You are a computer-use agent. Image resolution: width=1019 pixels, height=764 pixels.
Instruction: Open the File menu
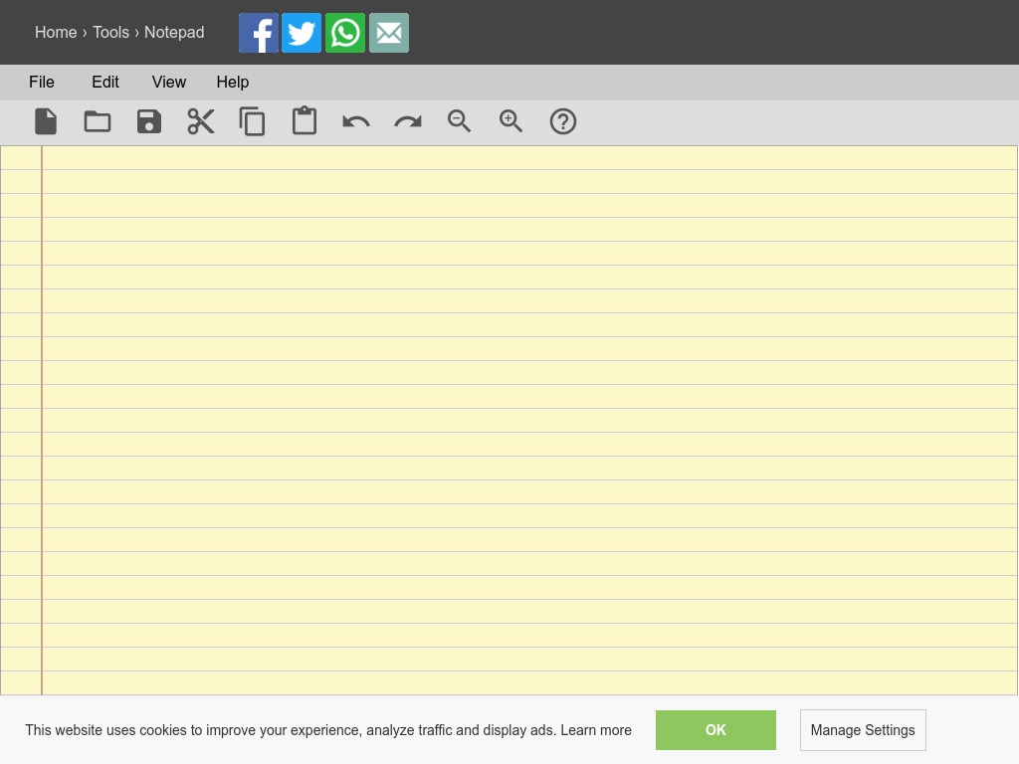[x=42, y=82]
